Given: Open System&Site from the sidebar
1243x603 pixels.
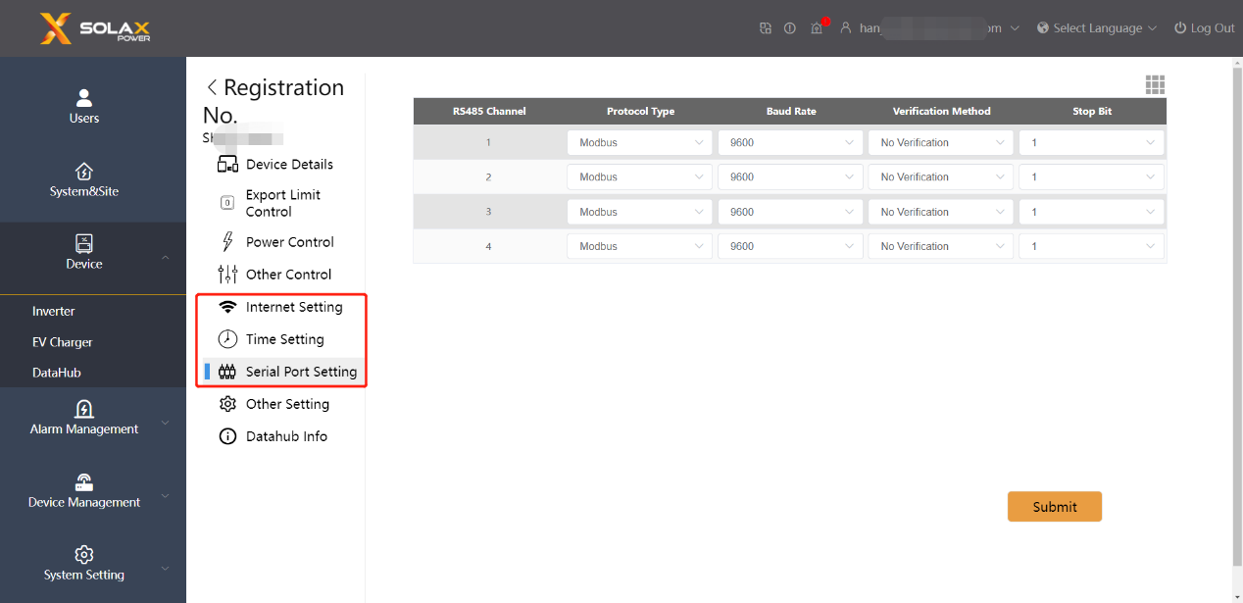Looking at the screenshot, I should [84, 180].
